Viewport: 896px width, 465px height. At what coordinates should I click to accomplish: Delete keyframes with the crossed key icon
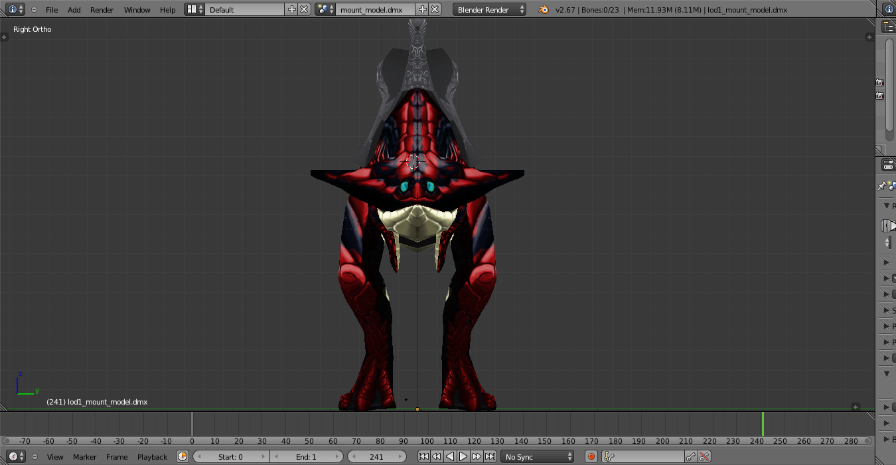[x=705, y=456]
